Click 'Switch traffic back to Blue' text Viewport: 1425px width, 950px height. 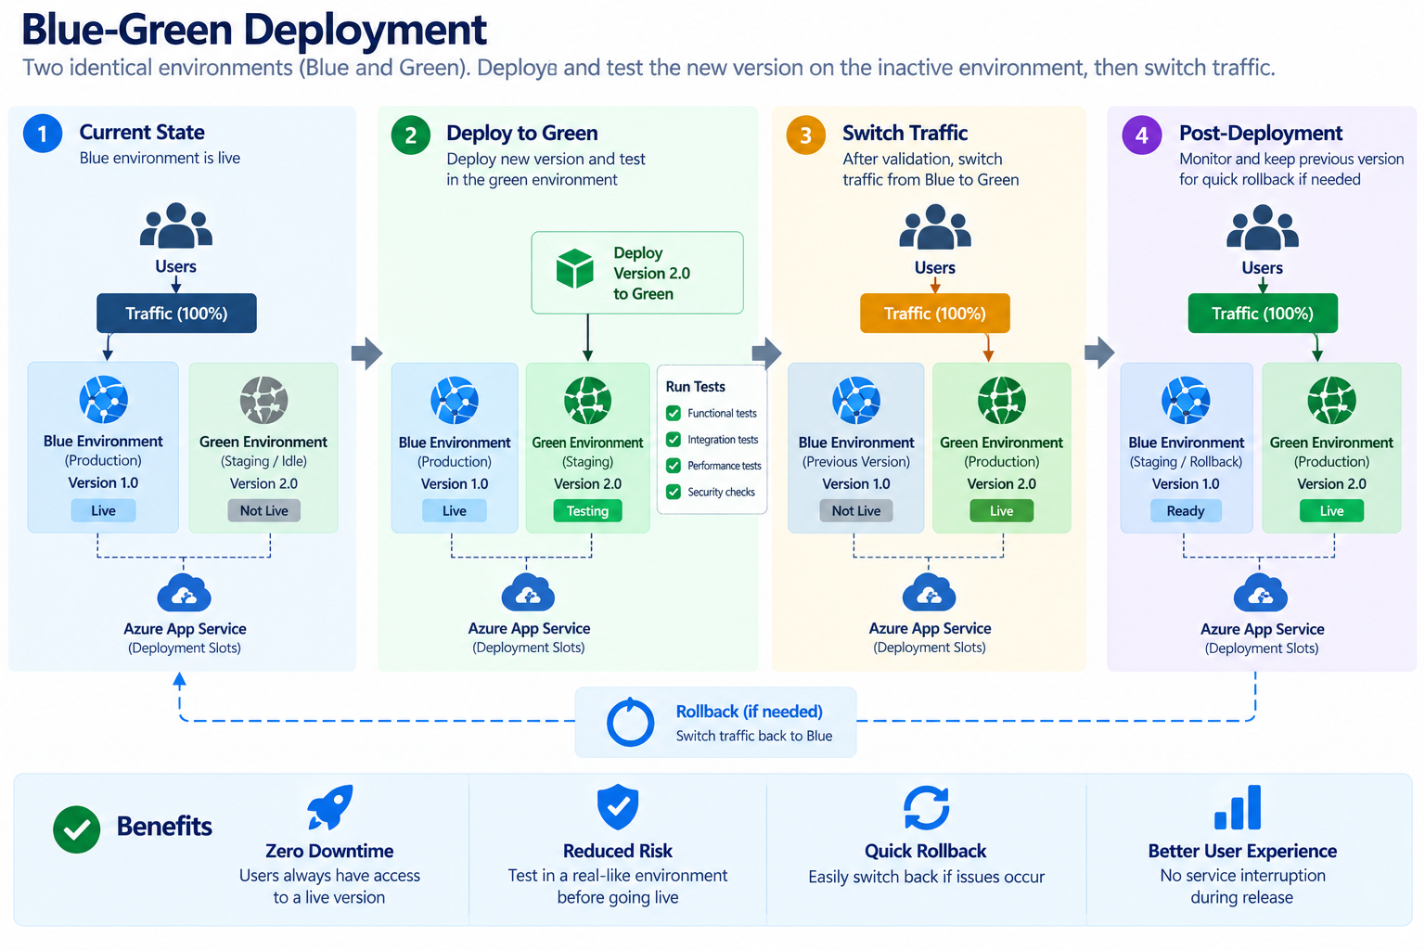tap(754, 736)
